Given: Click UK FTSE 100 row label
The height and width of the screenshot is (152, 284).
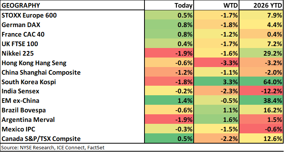Looking at the screenshot, I should 22,44.
